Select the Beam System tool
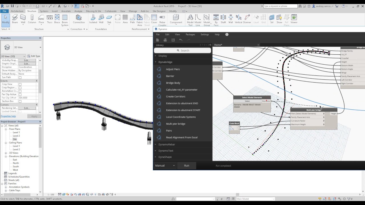The image size is (365, 205). (65, 20)
